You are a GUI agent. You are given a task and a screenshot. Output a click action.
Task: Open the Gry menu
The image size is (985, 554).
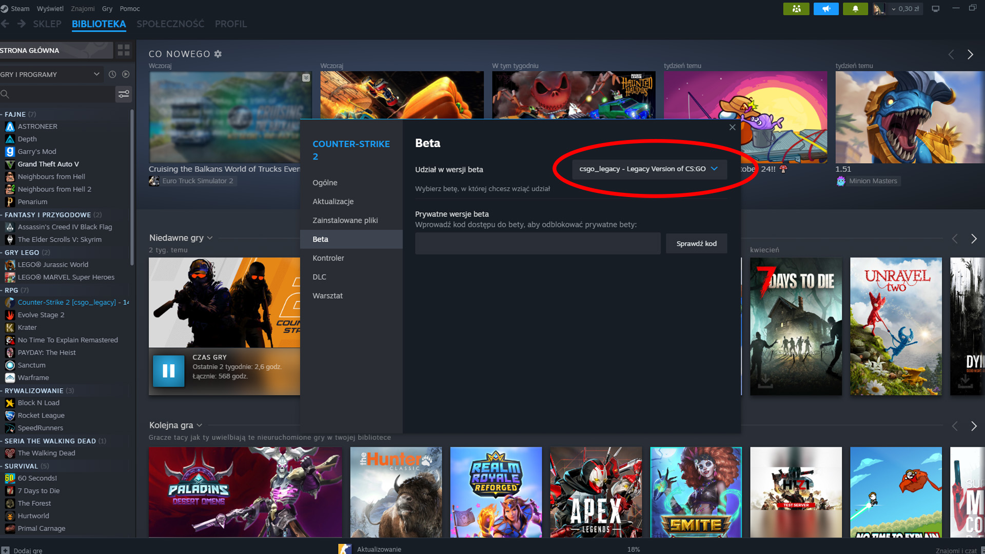107,9
